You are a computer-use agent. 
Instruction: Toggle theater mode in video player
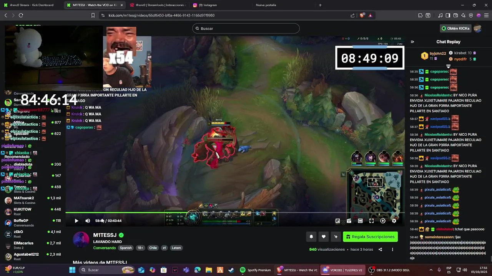tap(360, 221)
